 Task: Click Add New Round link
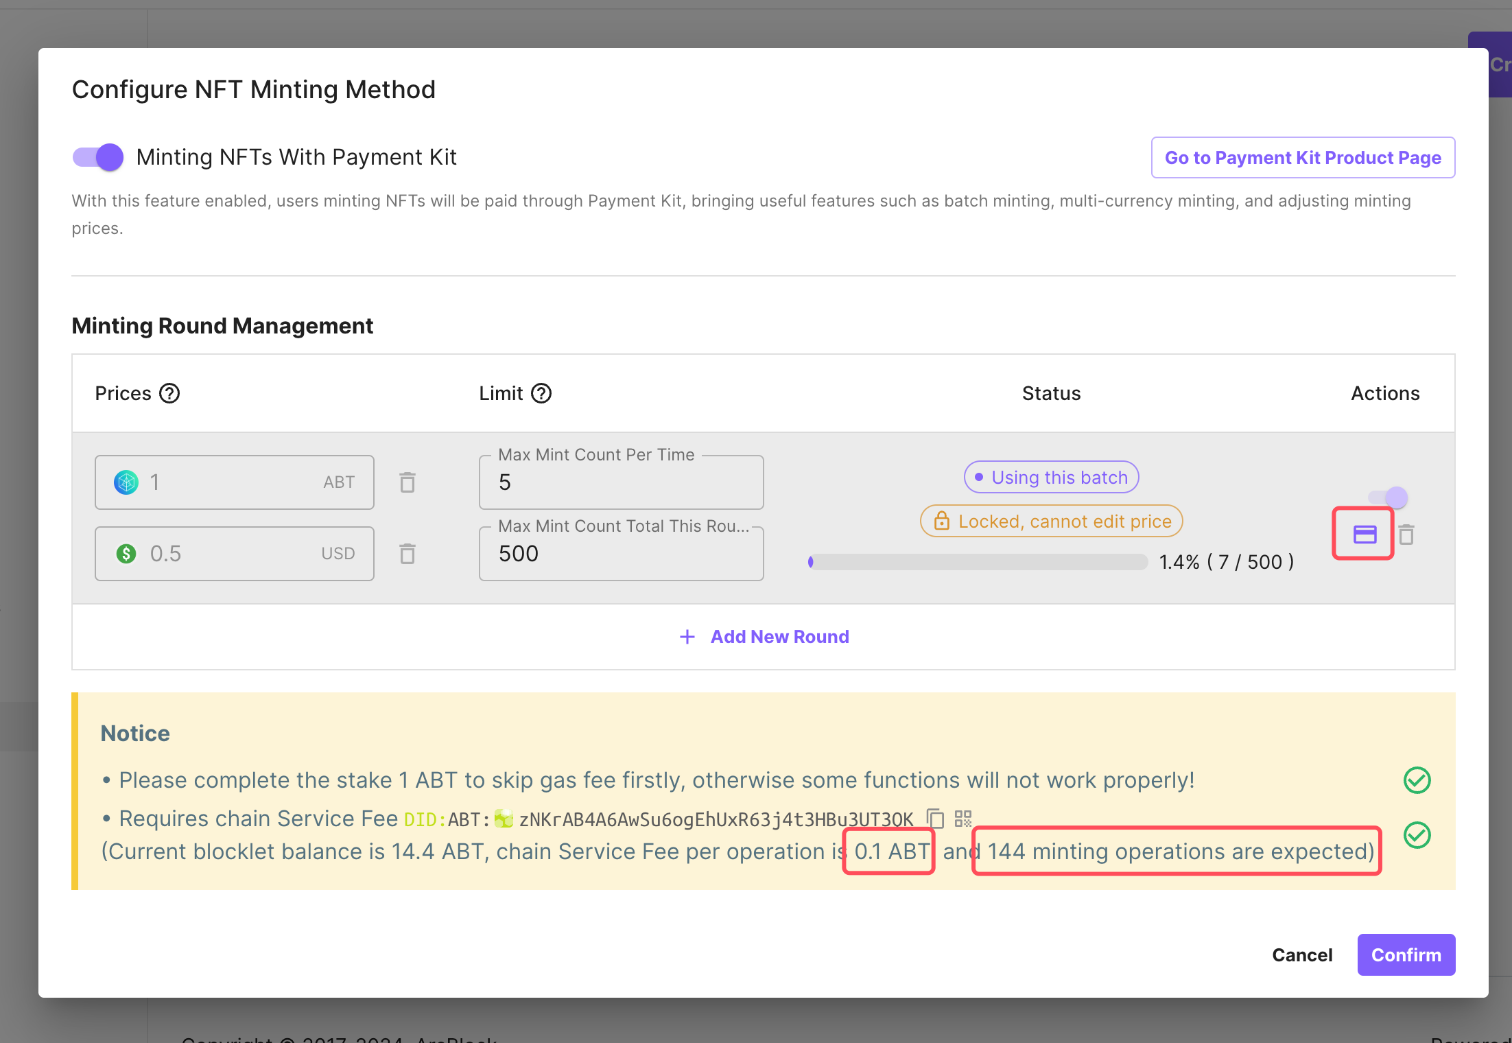[x=779, y=637]
